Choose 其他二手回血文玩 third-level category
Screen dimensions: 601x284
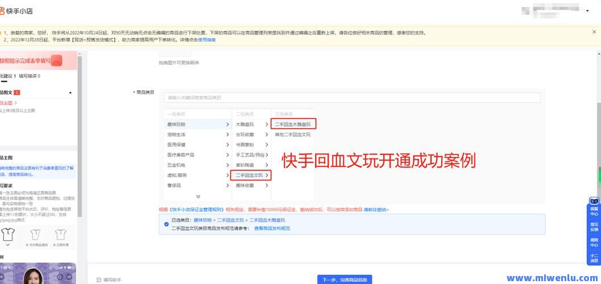[293, 135]
